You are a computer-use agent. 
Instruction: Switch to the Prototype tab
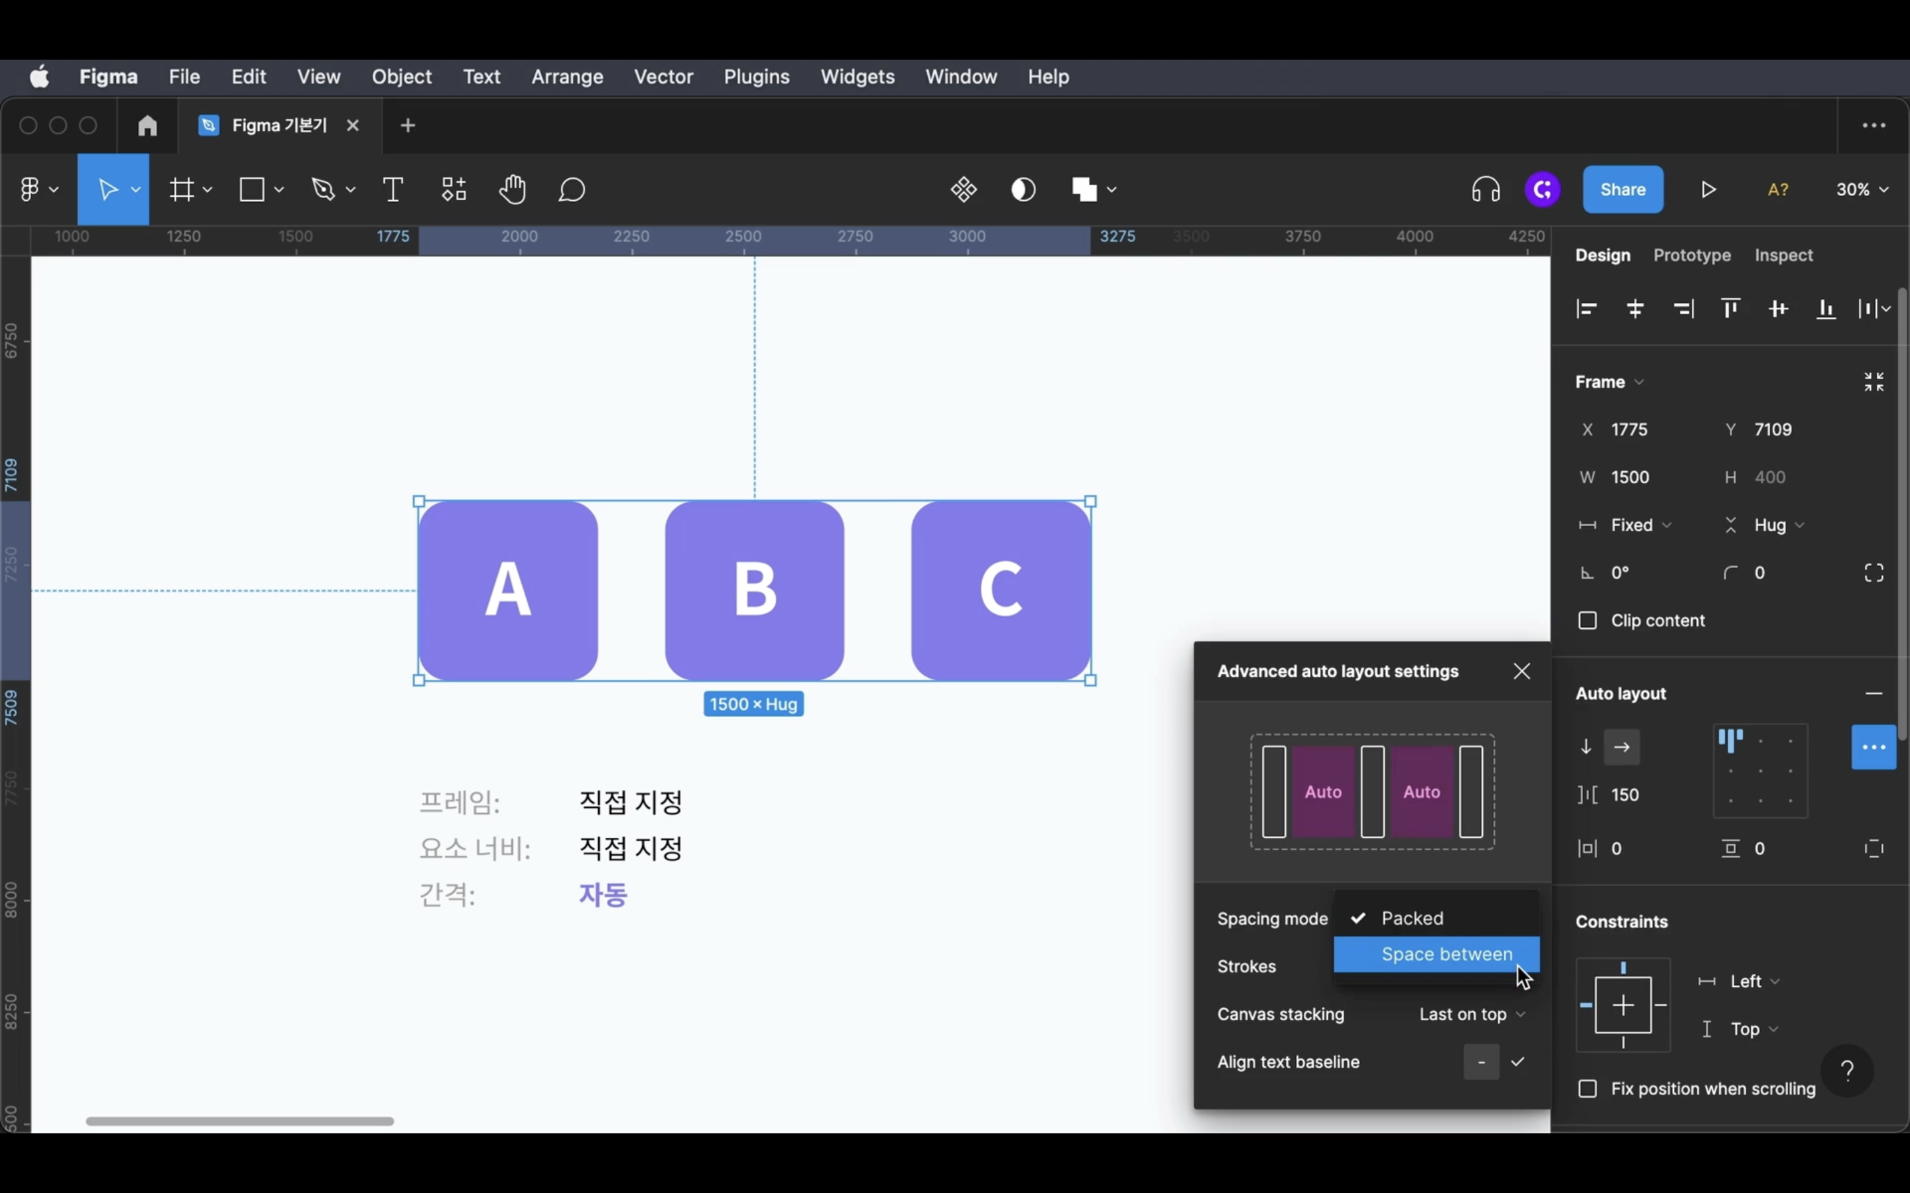[x=1691, y=256]
